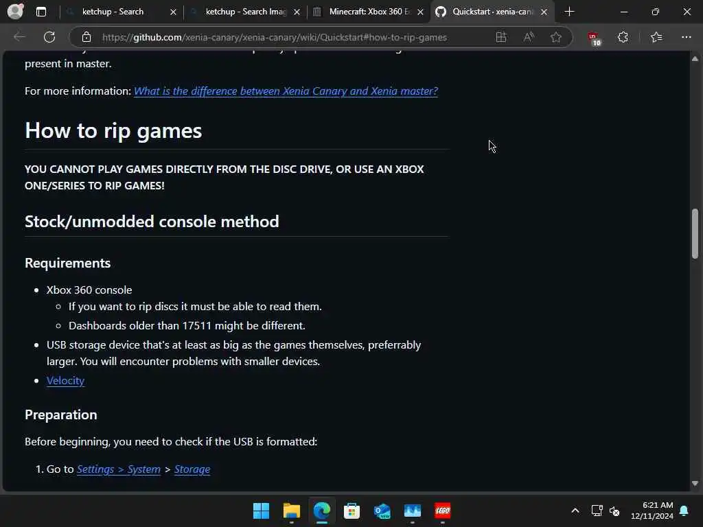Click the 'How to rip games' heading

tap(113, 130)
